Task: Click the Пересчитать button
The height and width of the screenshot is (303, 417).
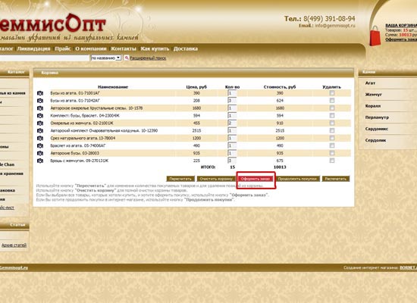Action: click(180, 179)
